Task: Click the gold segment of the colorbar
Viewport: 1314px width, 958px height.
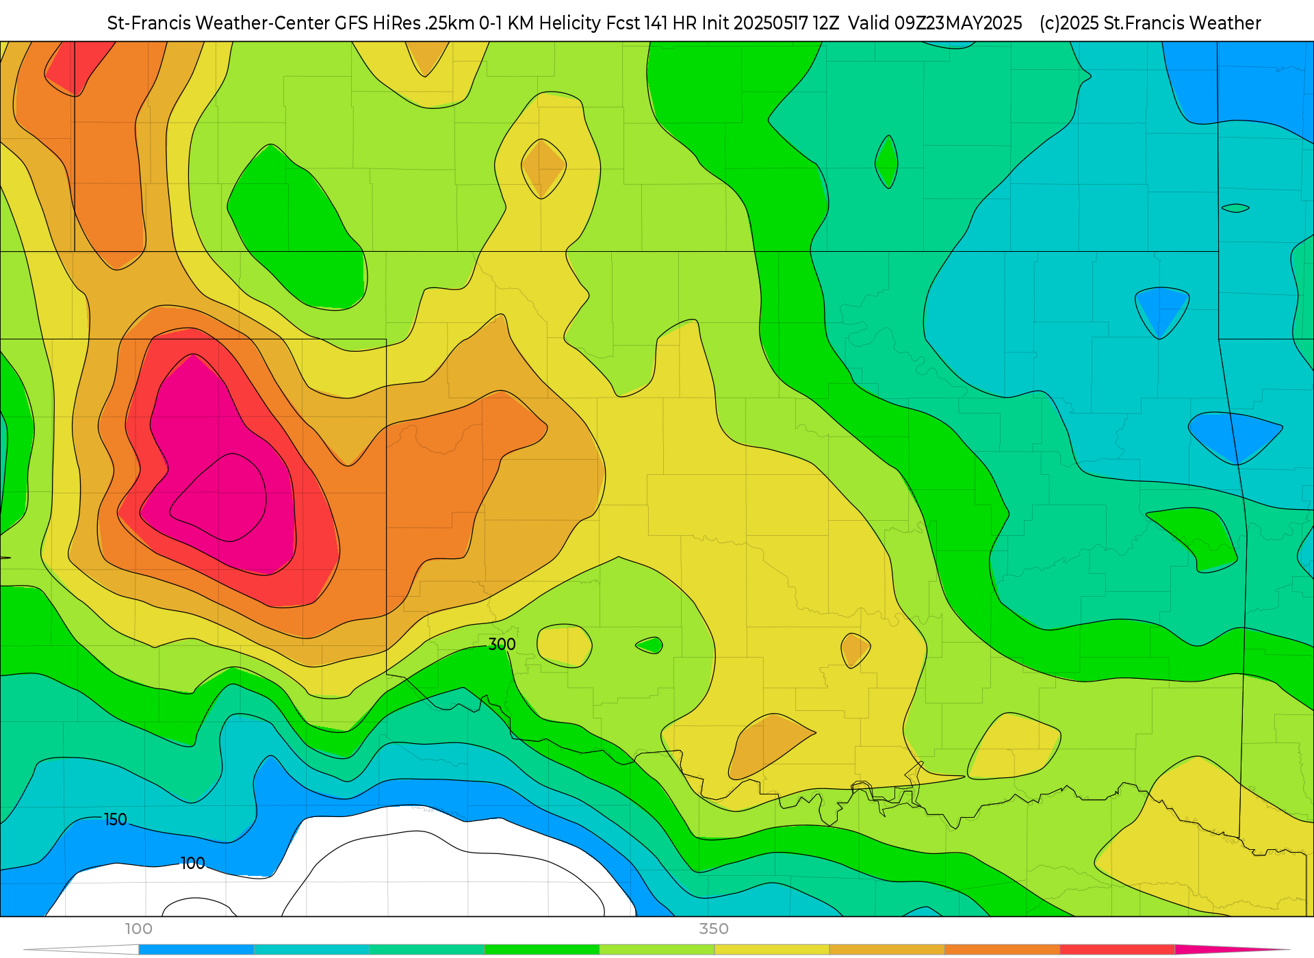Action: pyautogui.click(x=887, y=950)
